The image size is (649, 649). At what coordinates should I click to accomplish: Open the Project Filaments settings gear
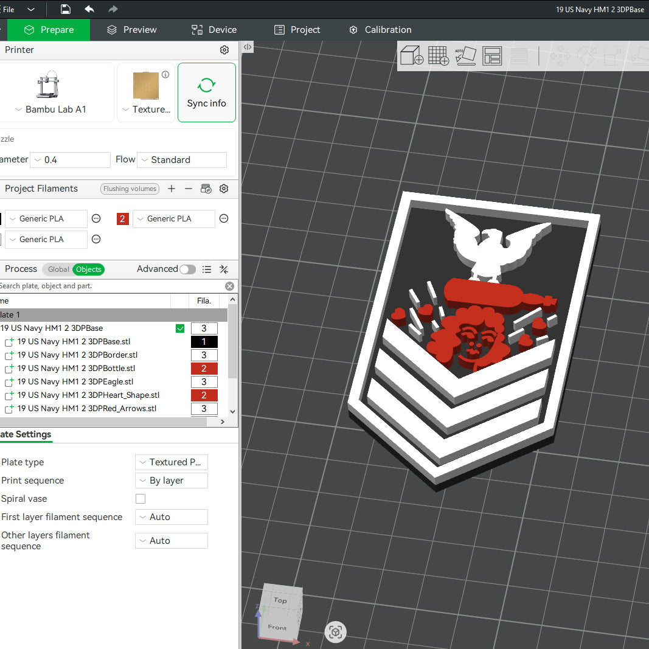point(224,189)
